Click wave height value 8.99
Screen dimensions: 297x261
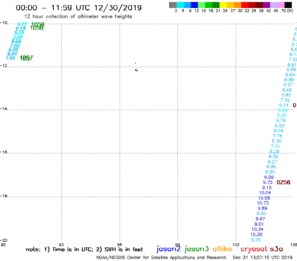tap(271, 167)
